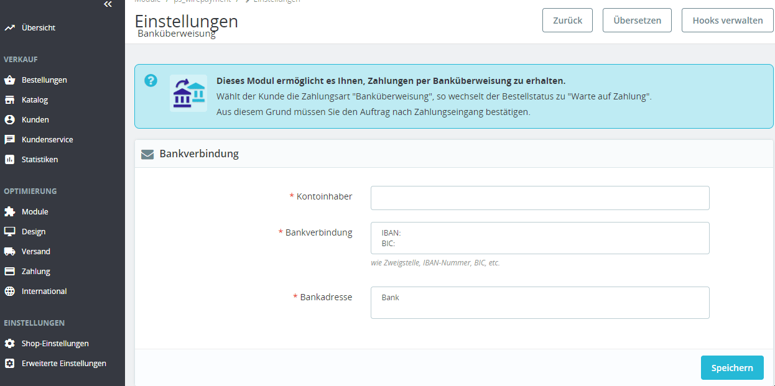The height and width of the screenshot is (386, 775).
Task: Click the Kundenservice chat icon
Action: click(9, 140)
